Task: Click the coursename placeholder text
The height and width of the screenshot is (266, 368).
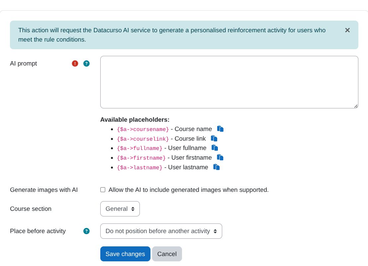Action: coord(143,129)
